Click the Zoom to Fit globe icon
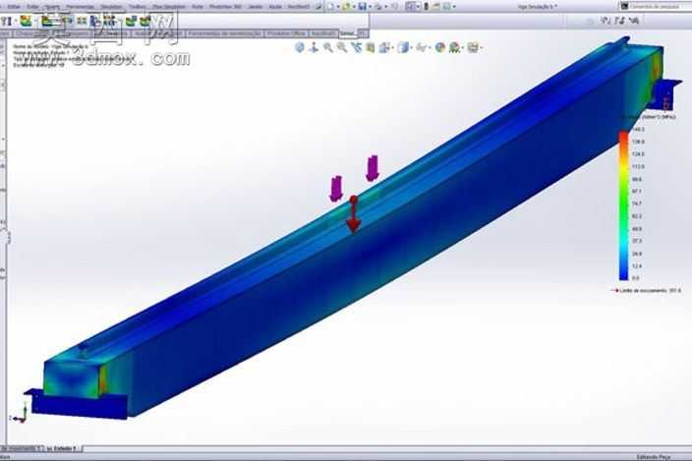This screenshot has width=692, height=461. pyautogui.click(x=300, y=47)
